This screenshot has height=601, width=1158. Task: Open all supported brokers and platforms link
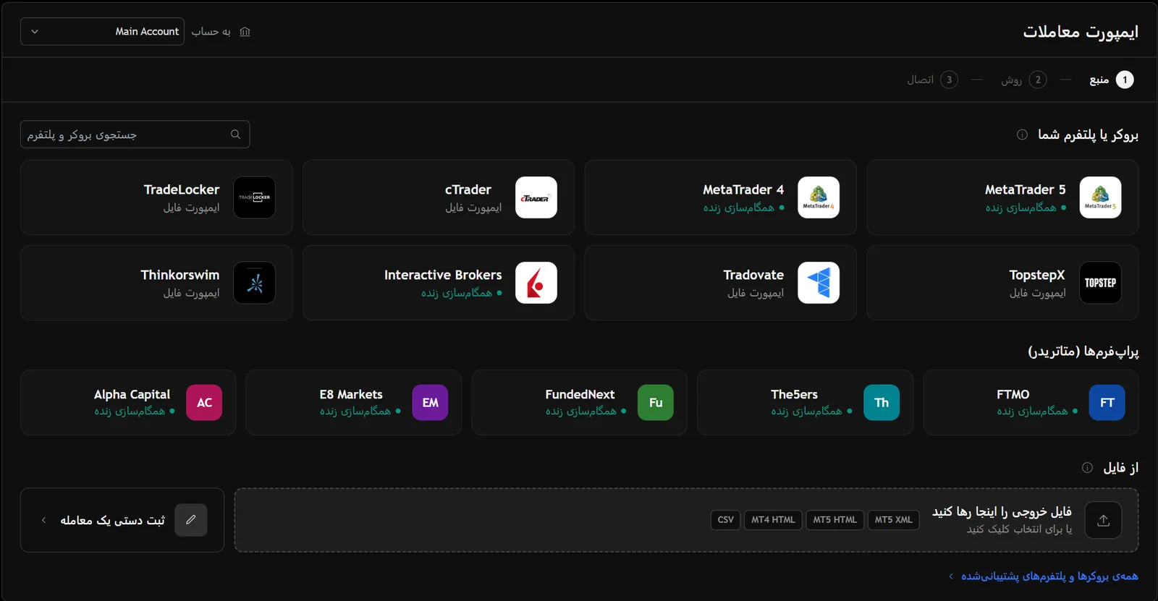tap(1043, 576)
